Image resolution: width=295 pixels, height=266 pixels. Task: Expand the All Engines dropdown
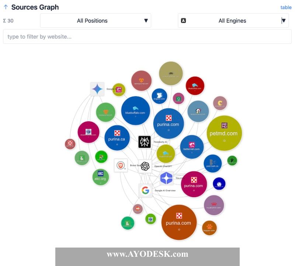(233, 21)
